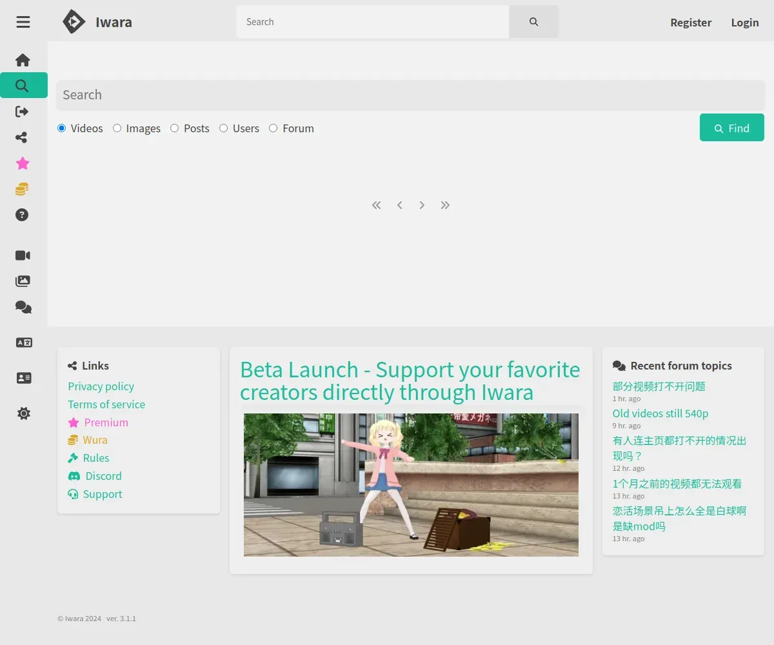Open forum topic '1个月之前的视频都无法观看'
This screenshot has width=774, height=645.
coord(677,484)
